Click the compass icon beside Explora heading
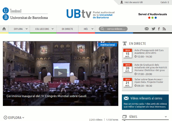The height and width of the screenshot is (121, 172). (5, 118)
